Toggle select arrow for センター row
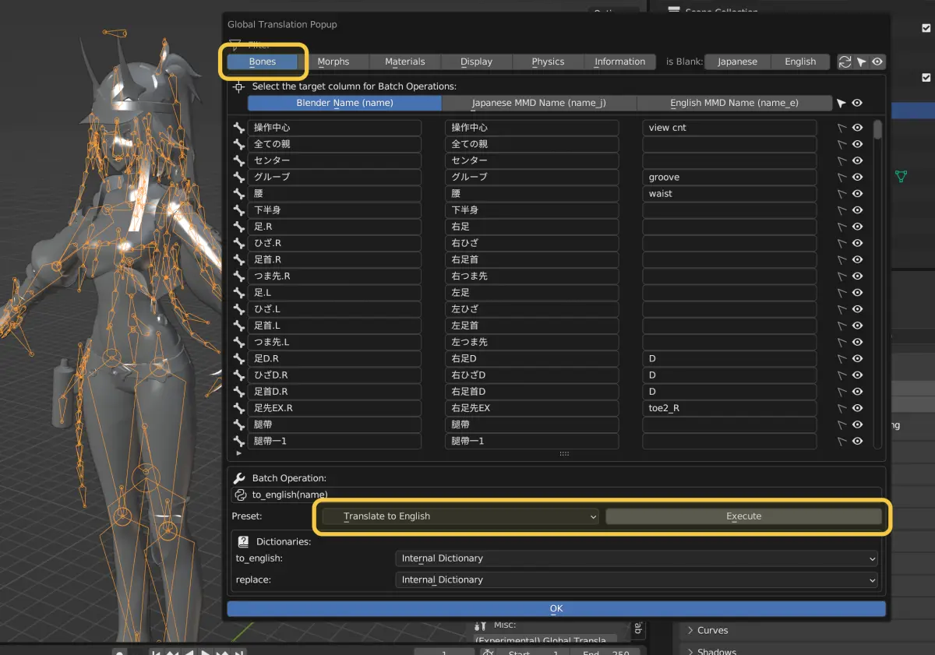The width and height of the screenshot is (935, 655). click(841, 160)
